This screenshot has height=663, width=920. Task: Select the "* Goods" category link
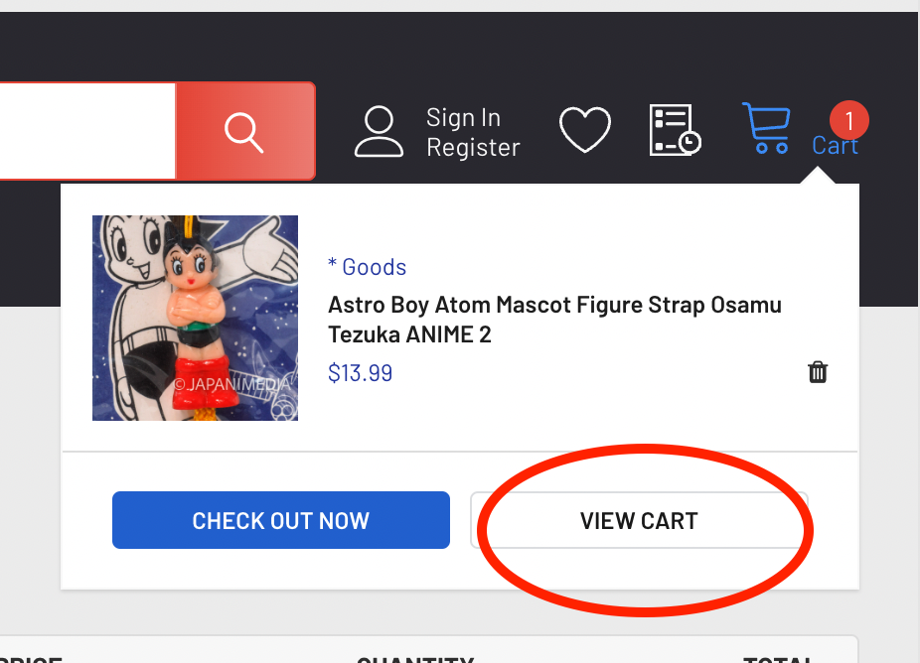(x=367, y=267)
